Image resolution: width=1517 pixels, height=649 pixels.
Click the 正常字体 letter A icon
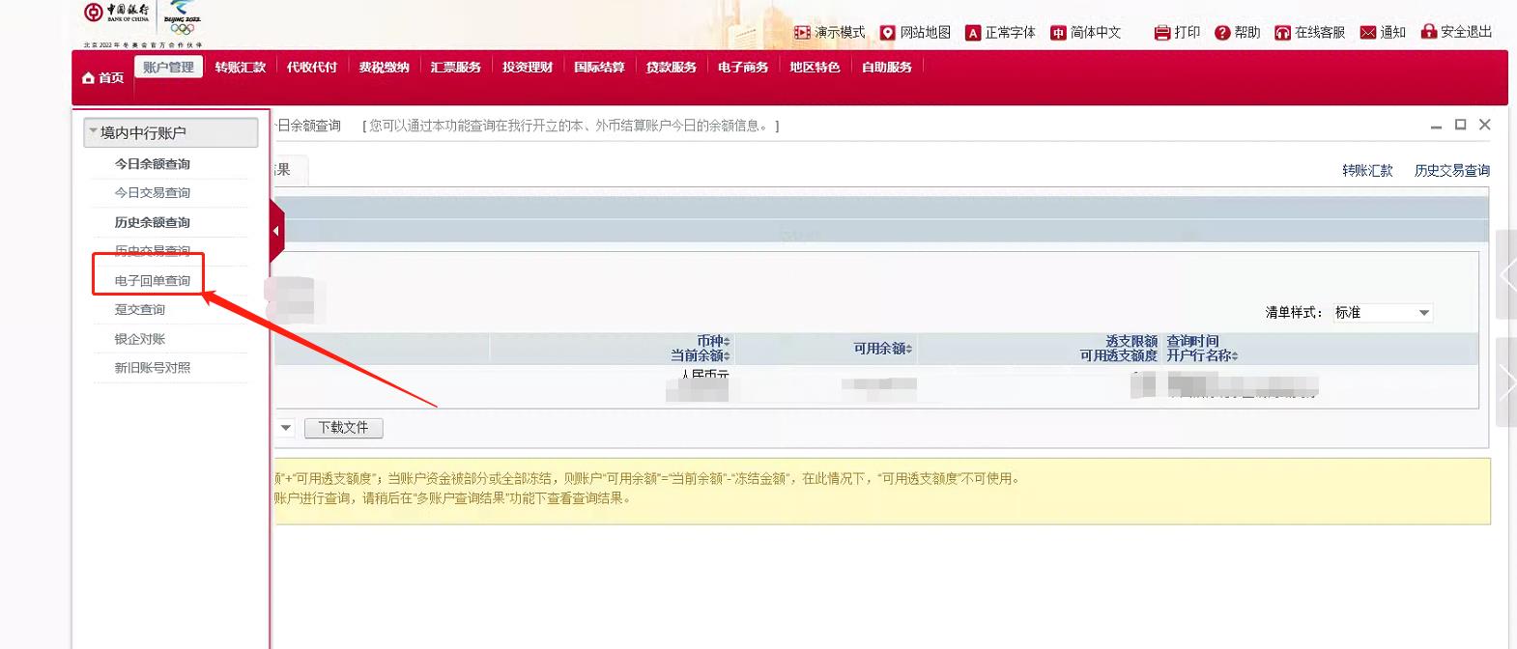tap(973, 33)
